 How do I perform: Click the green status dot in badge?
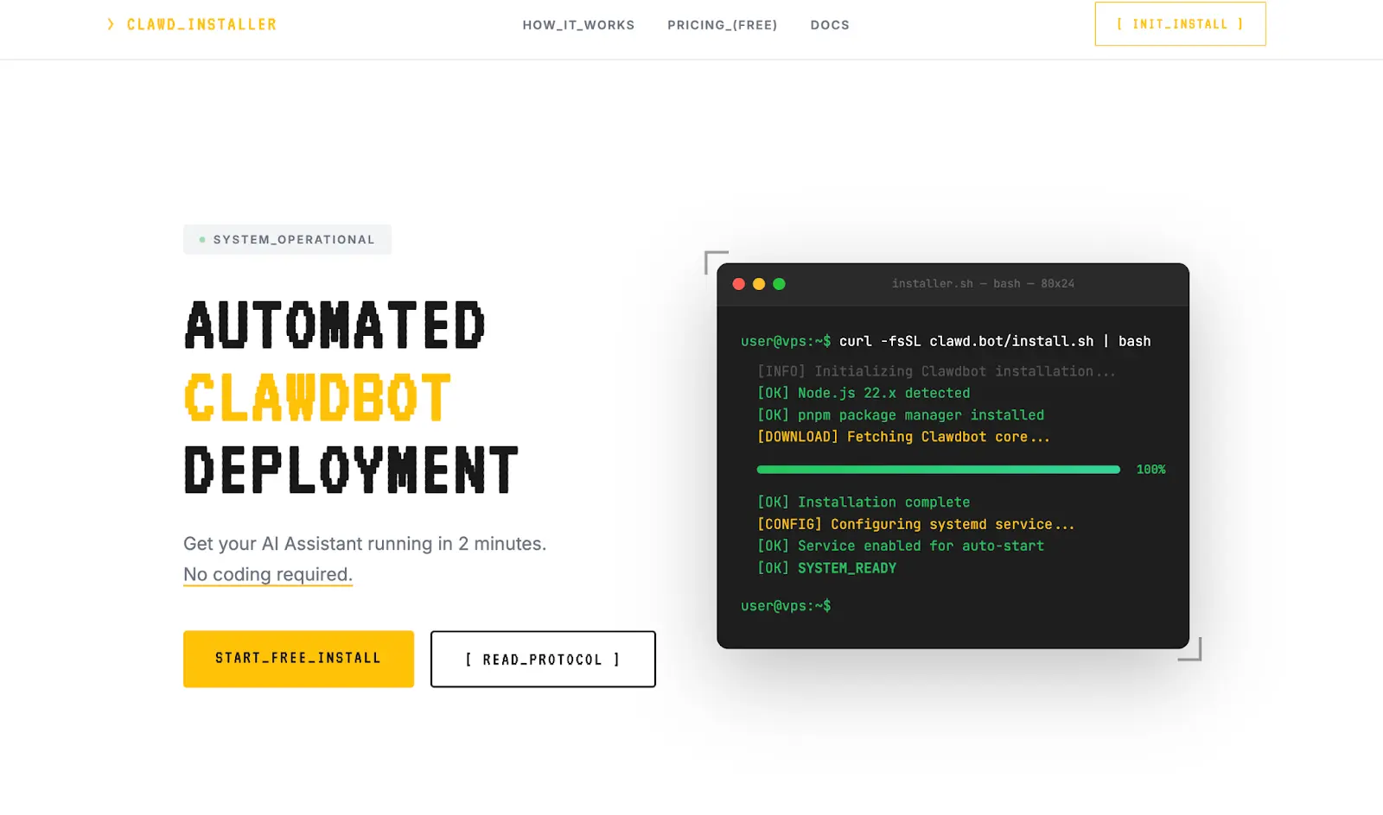[202, 240]
